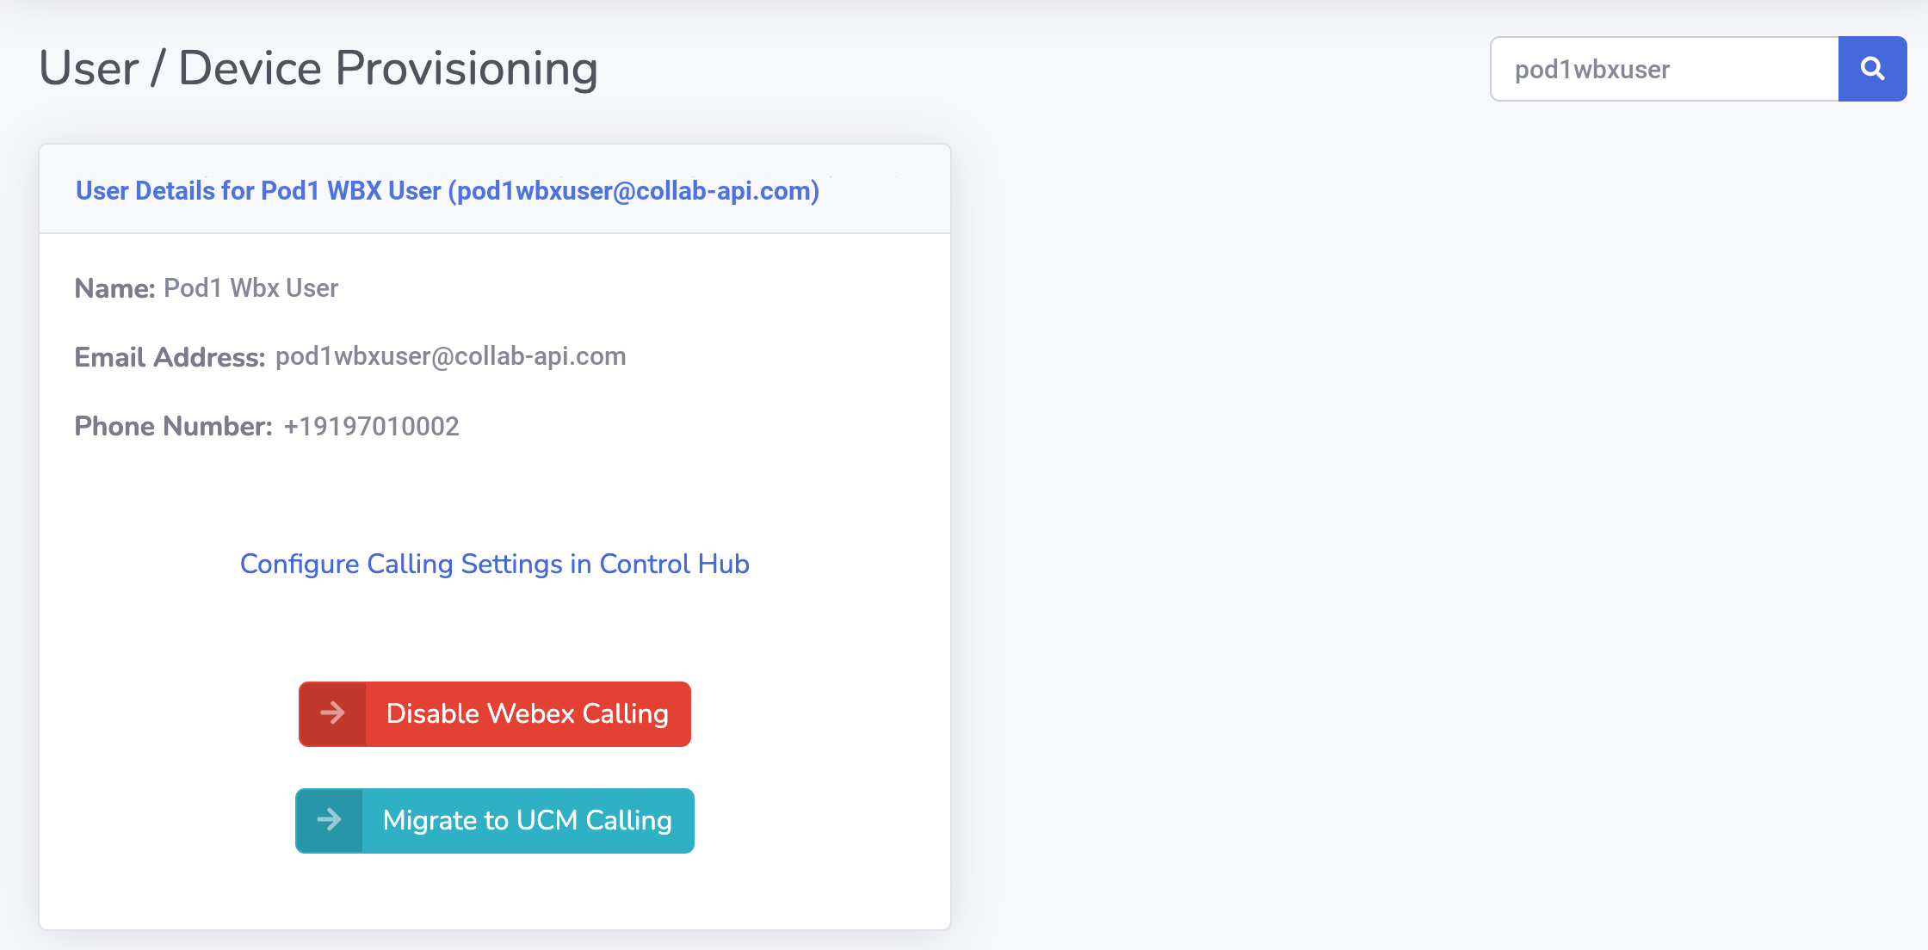Screen dimensions: 1928x950
Task: Click the Email Address: field label
Action: tap(170, 357)
